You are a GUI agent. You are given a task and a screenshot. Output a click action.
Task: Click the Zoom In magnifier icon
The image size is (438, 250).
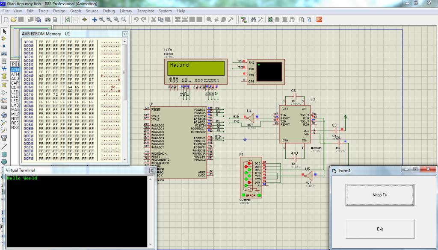point(102,19)
